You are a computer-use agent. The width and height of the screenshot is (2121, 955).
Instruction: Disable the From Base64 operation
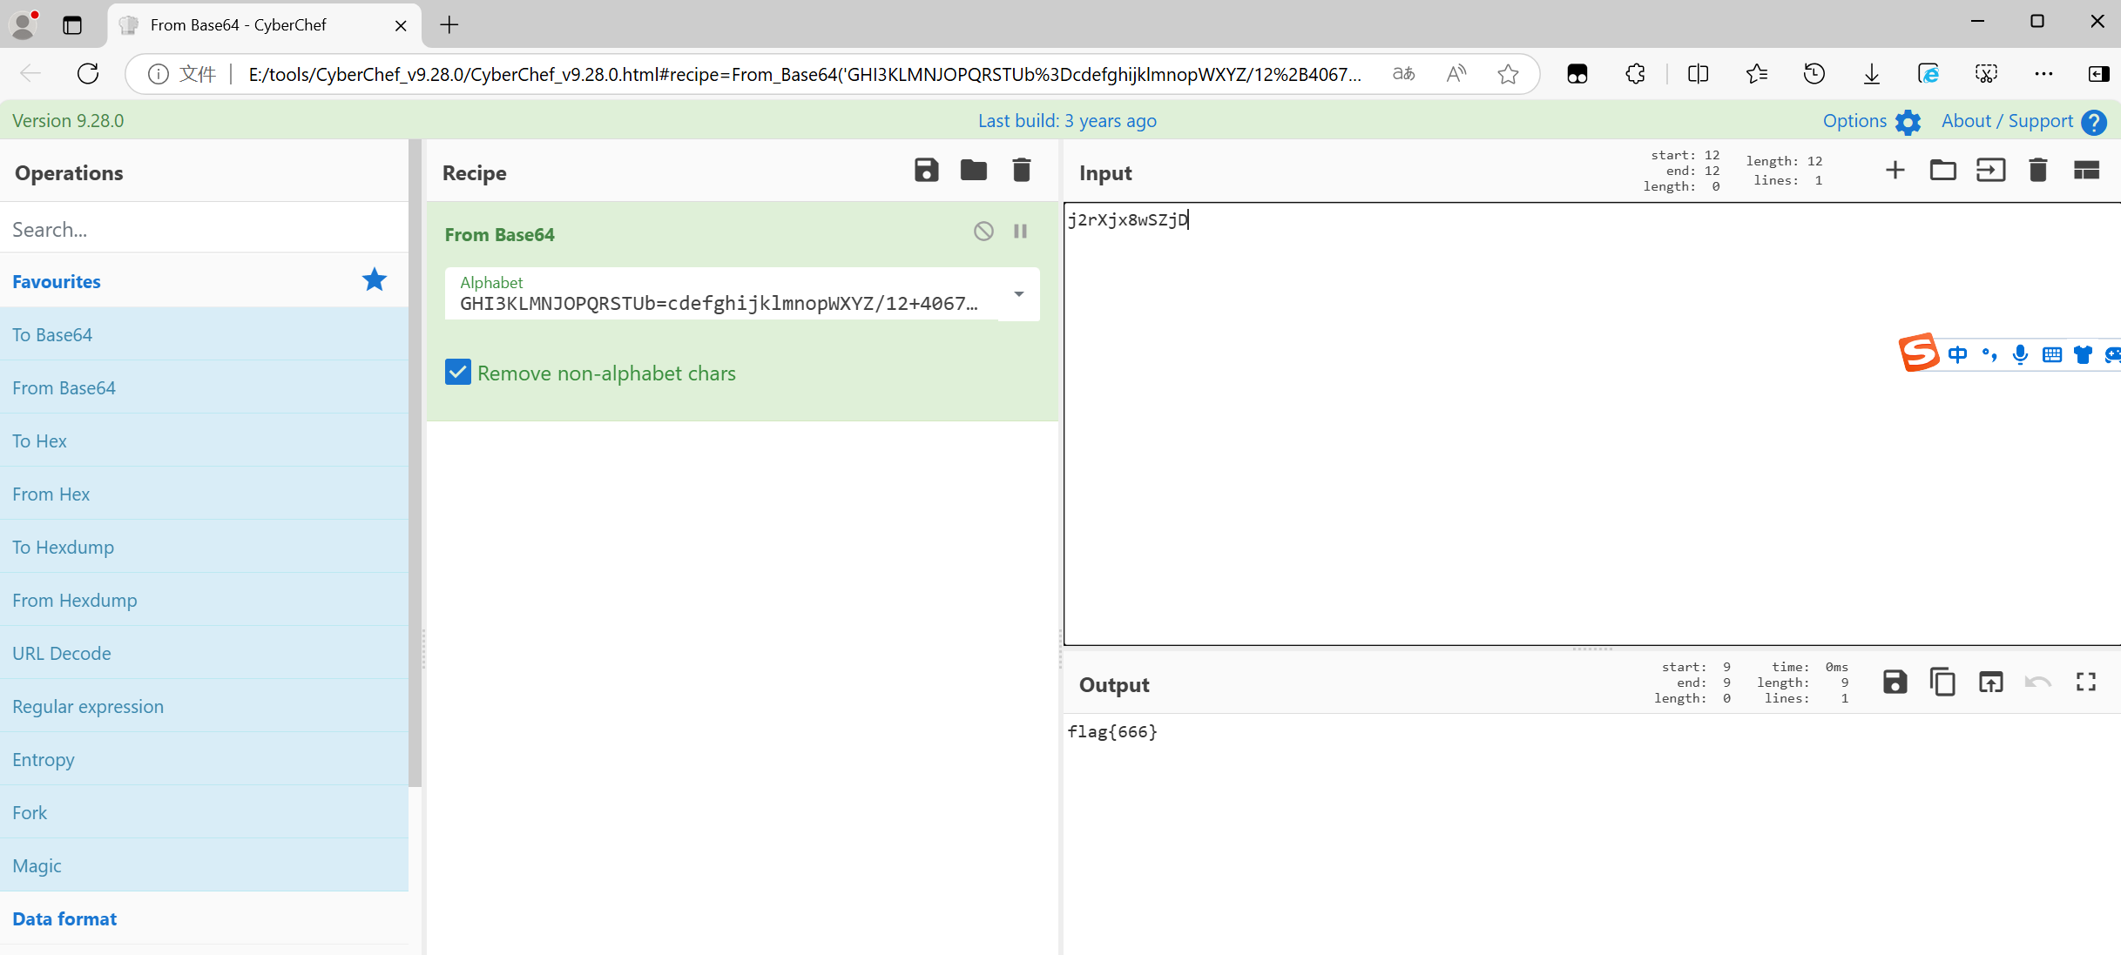pos(983,231)
